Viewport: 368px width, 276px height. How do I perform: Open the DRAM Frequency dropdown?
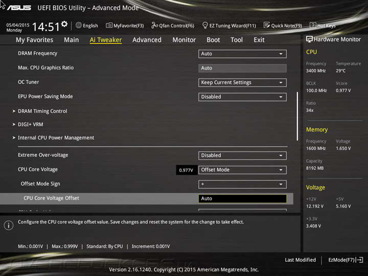click(242, 54)
